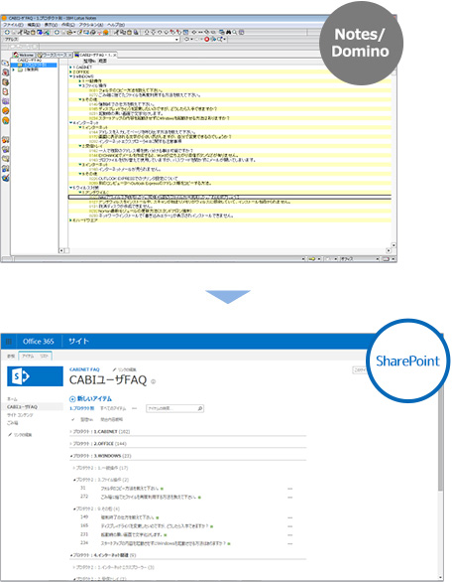Expand 1 CABINET category in Notes view
452x582 pixels.
click(70, 68)
